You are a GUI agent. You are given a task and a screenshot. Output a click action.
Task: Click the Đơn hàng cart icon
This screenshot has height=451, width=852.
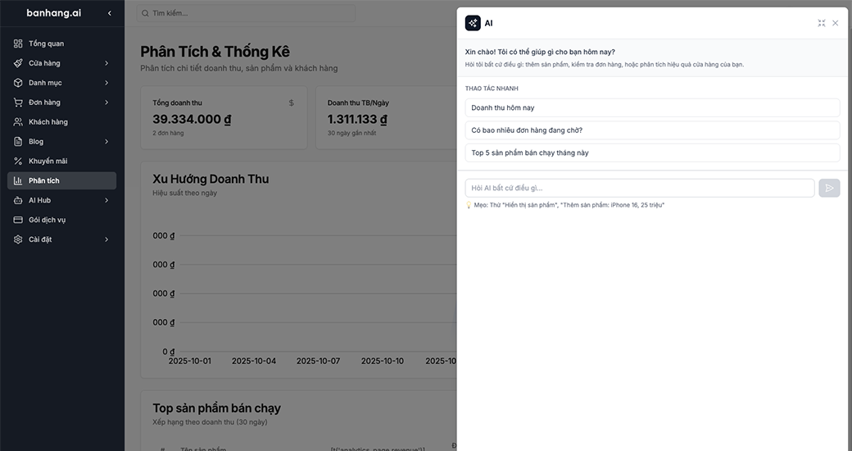pyautogui.click(x=18, y=102)
